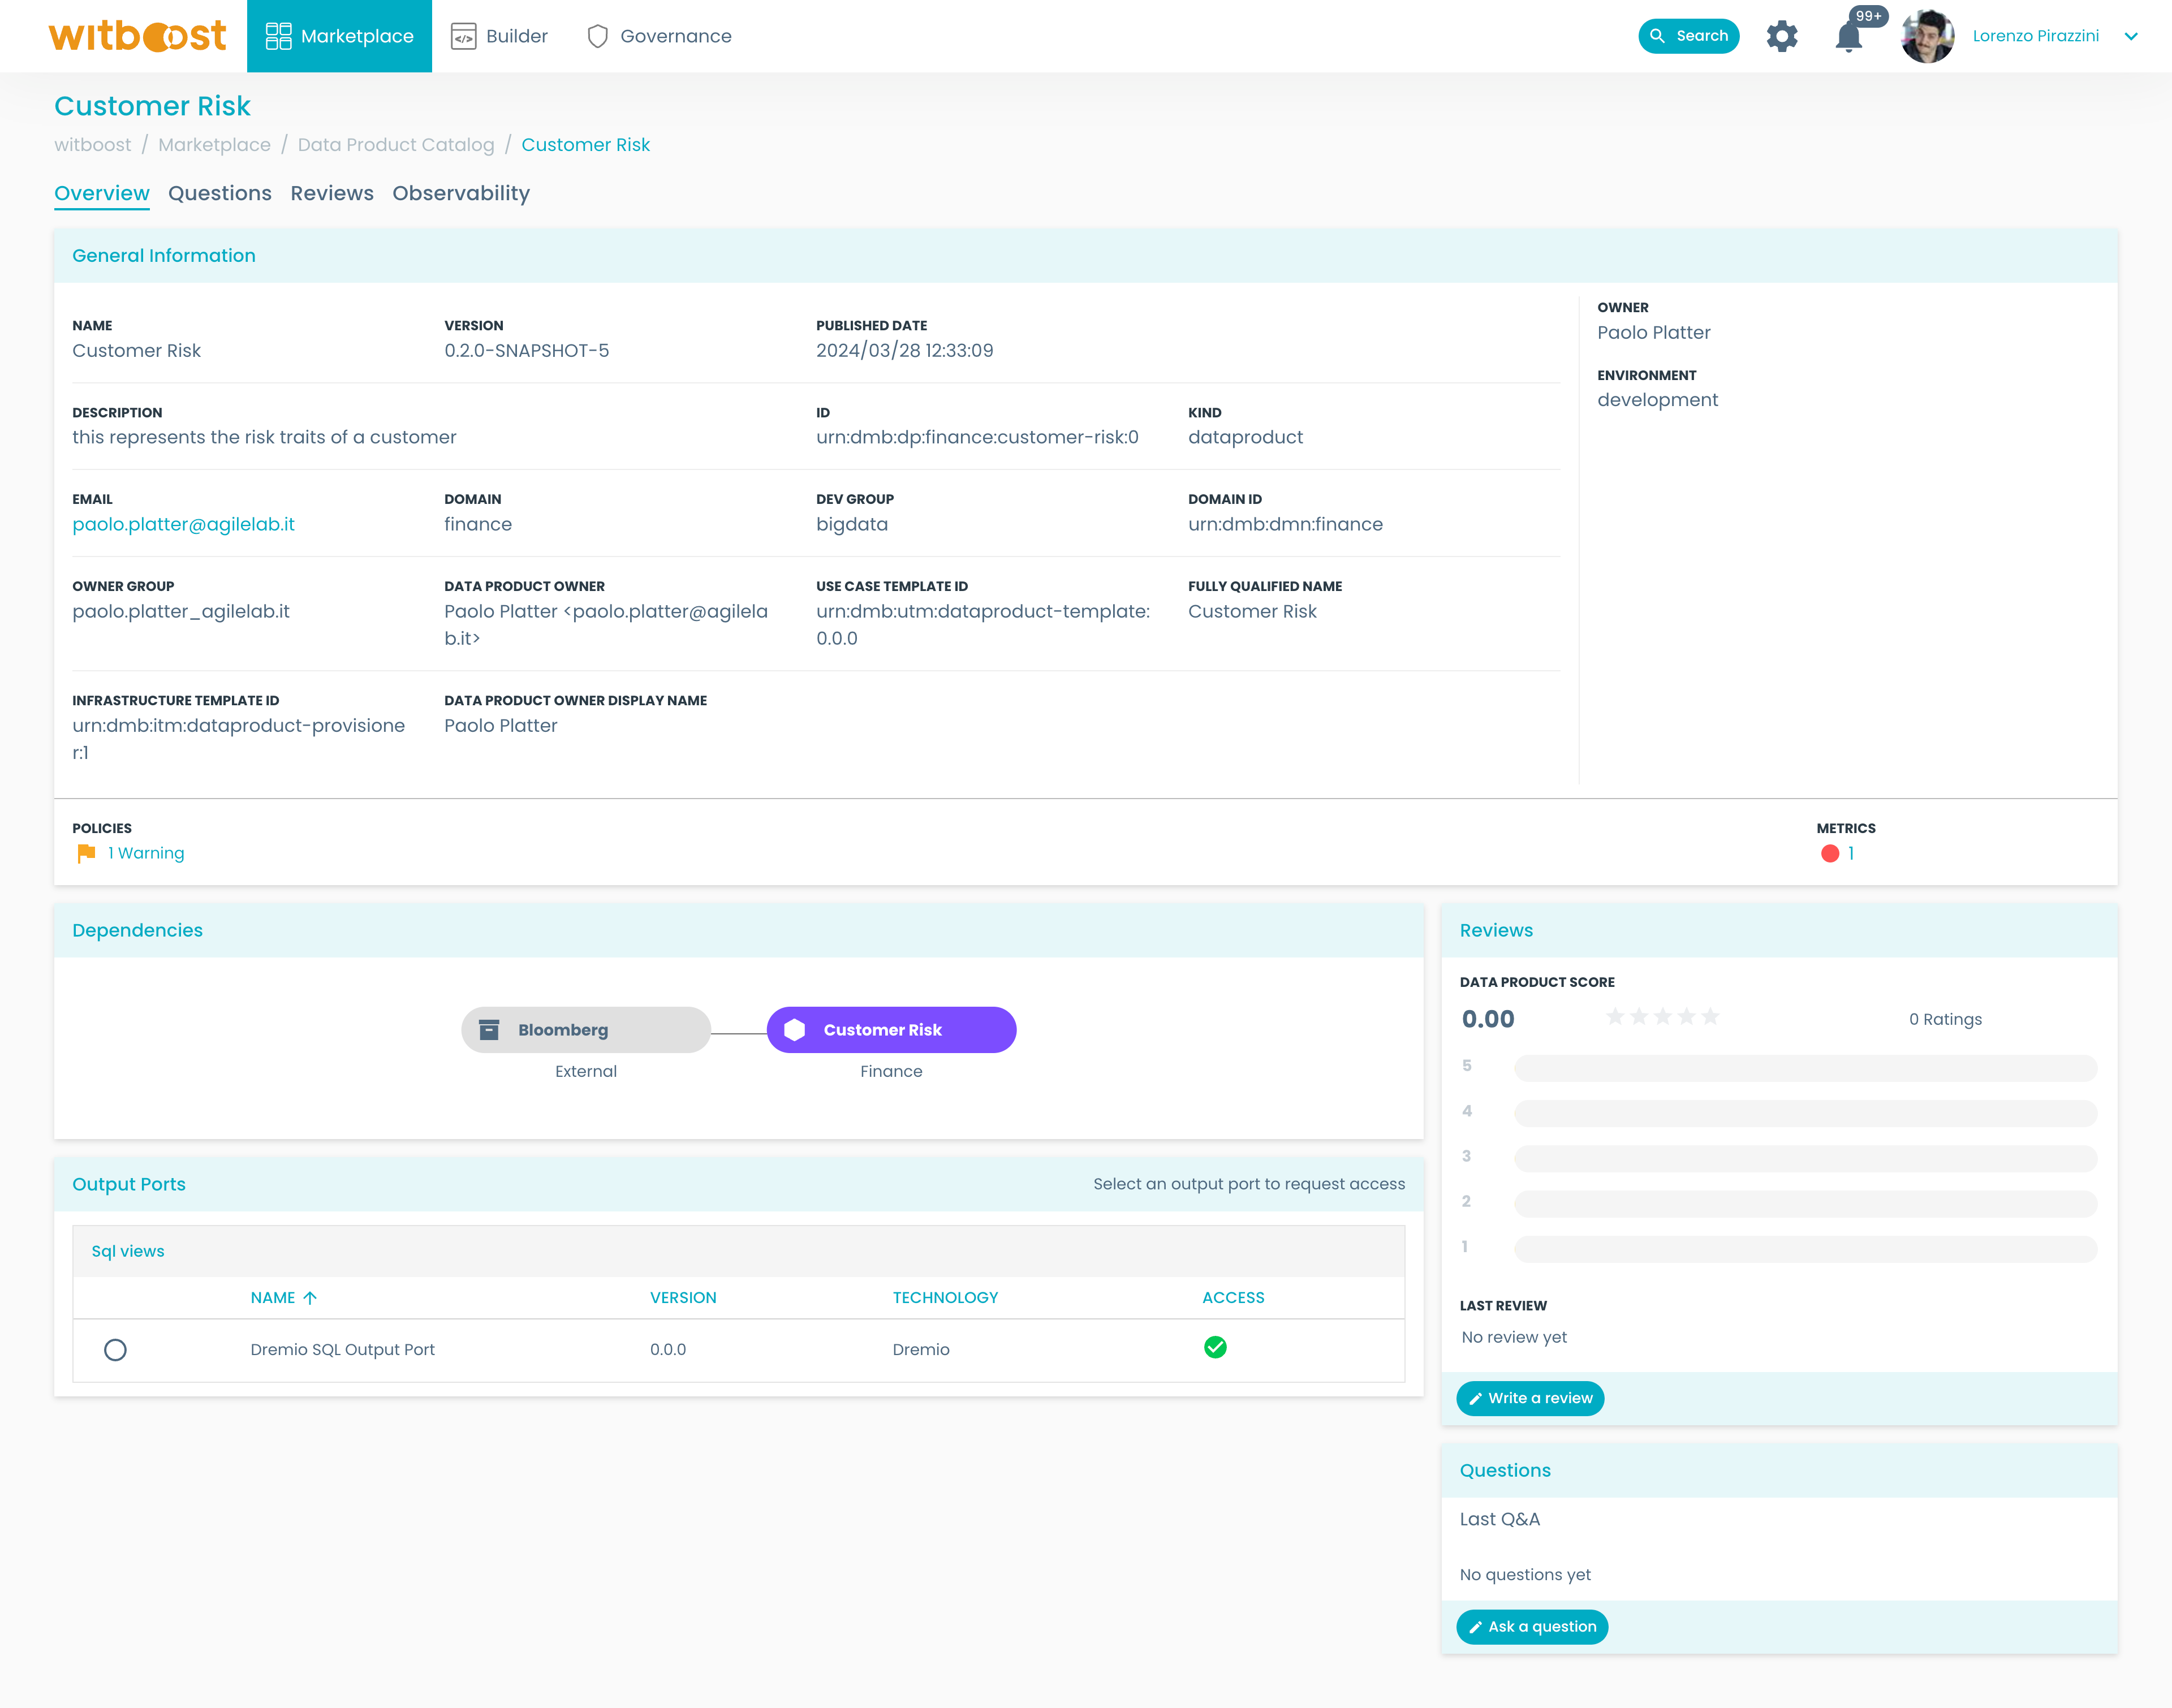The image size is (2172, 1708).
Task: Click the Customer Risk breadcrumb
Action: (x=585, y=145)
